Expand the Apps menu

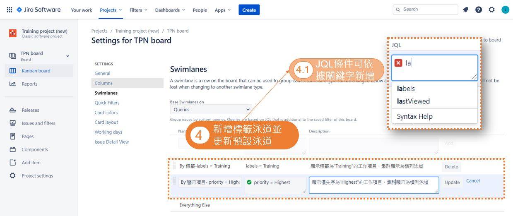[x=223, y=10]
